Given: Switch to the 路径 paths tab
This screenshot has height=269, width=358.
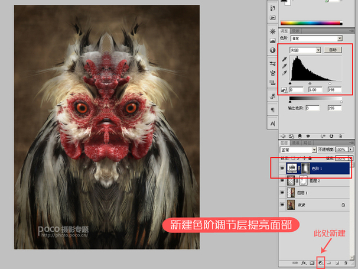Looking at the screenshot, I should click(306, 142).
